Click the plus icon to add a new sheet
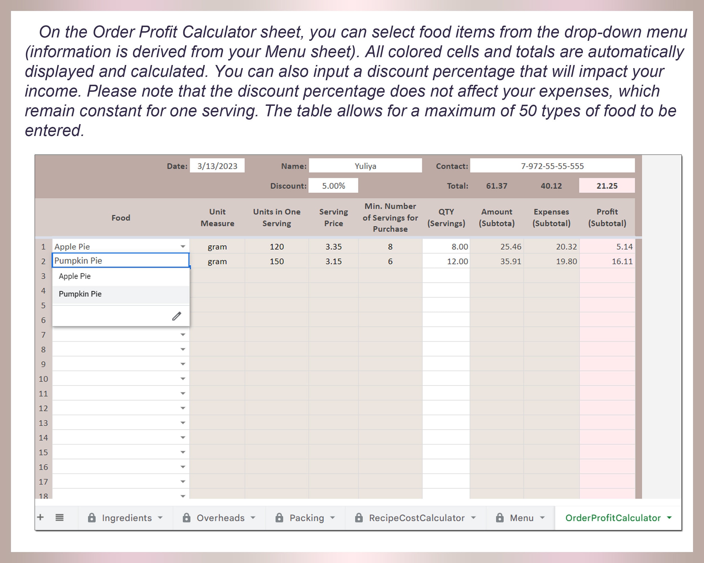Viewport: 704px width, 563px height. pos(41,518)
